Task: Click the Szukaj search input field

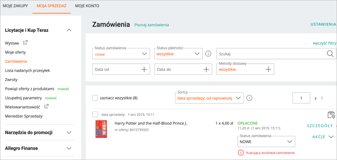Action: coord(270,54)
